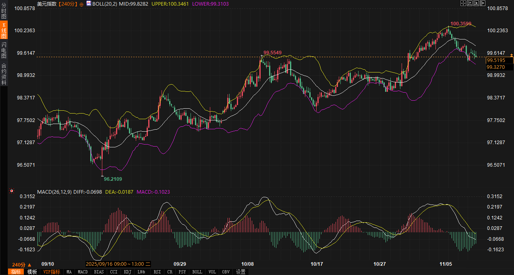Select the 模板 tab in the bottom bar
Viewport: 514px width, 275px height.
[32, 272]
